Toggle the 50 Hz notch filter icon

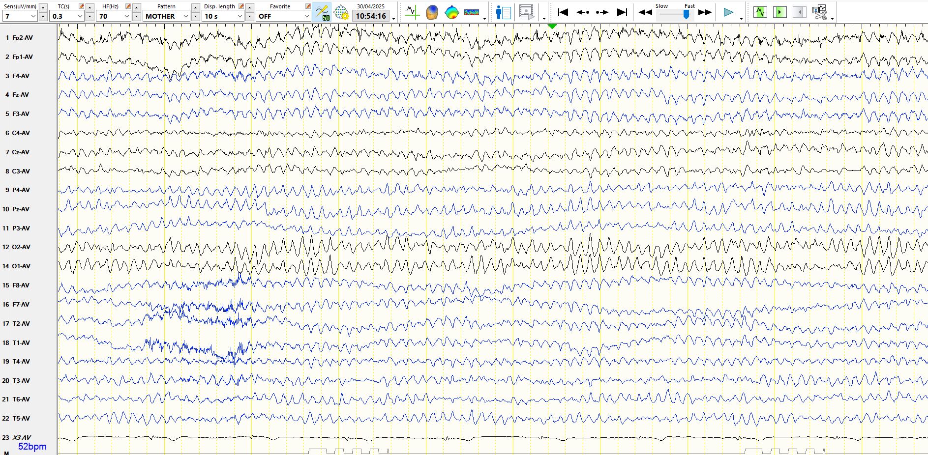click(322, 12)
